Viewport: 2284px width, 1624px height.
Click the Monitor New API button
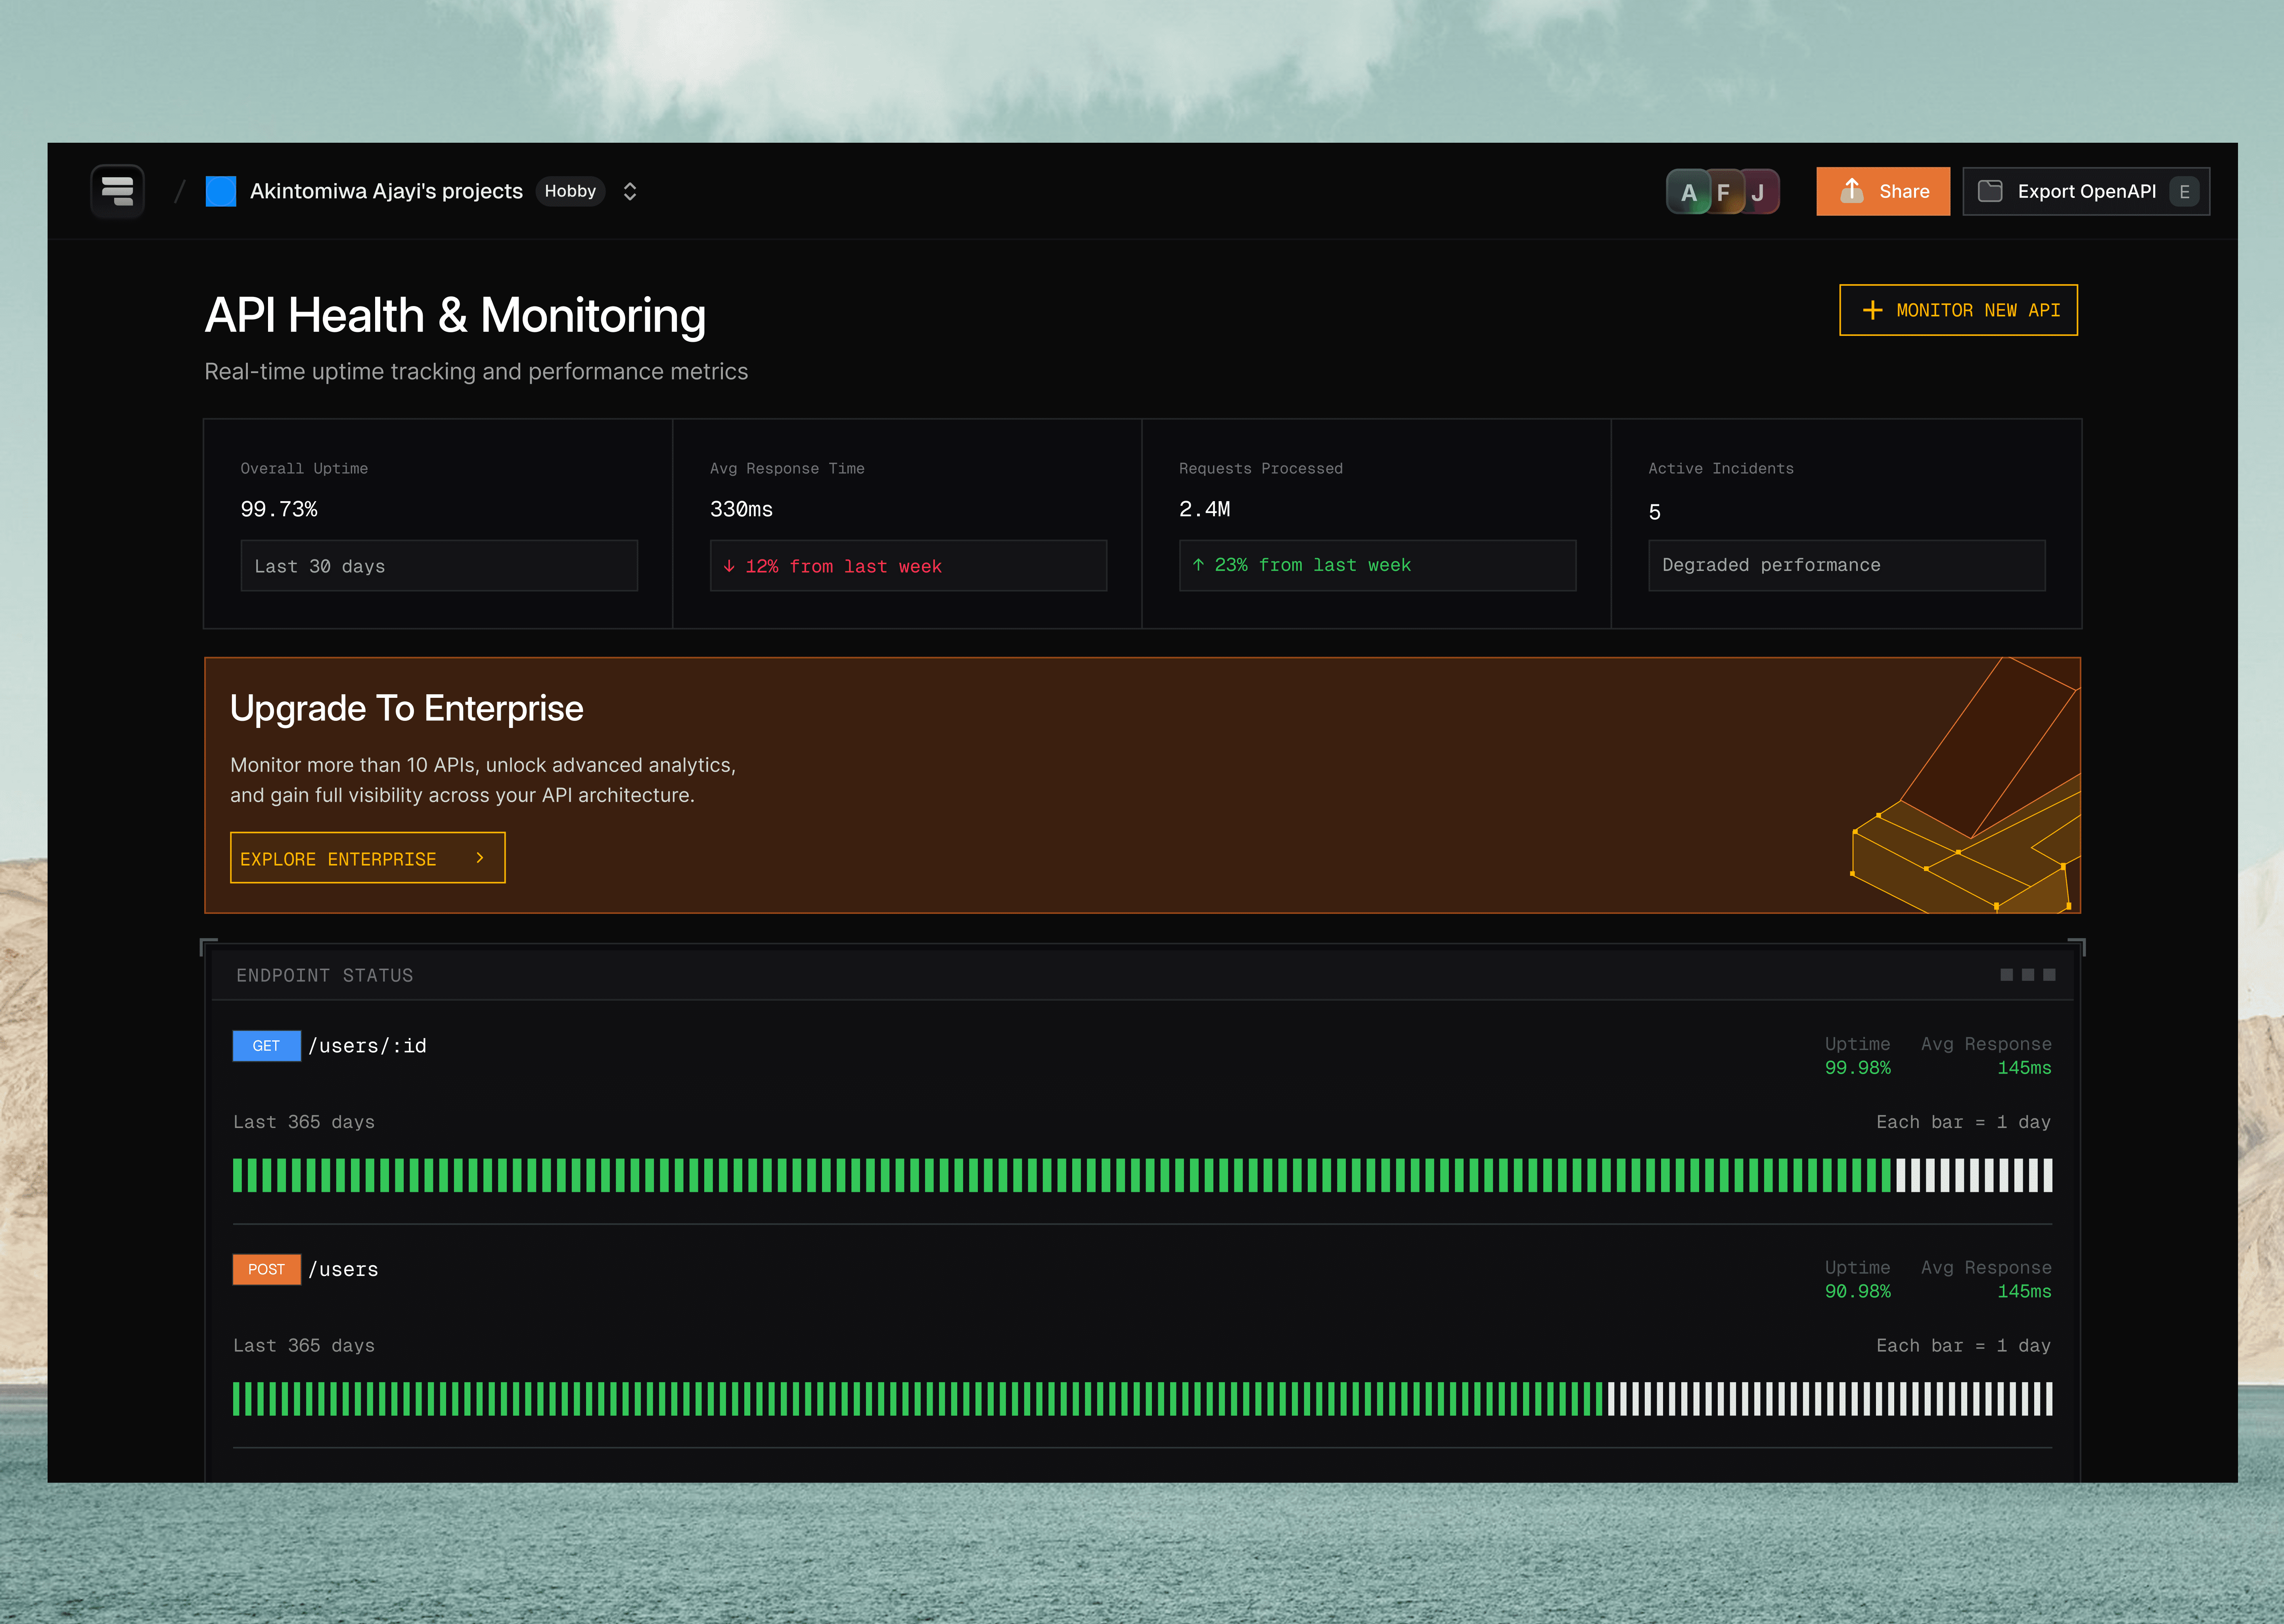[1958, 310]
